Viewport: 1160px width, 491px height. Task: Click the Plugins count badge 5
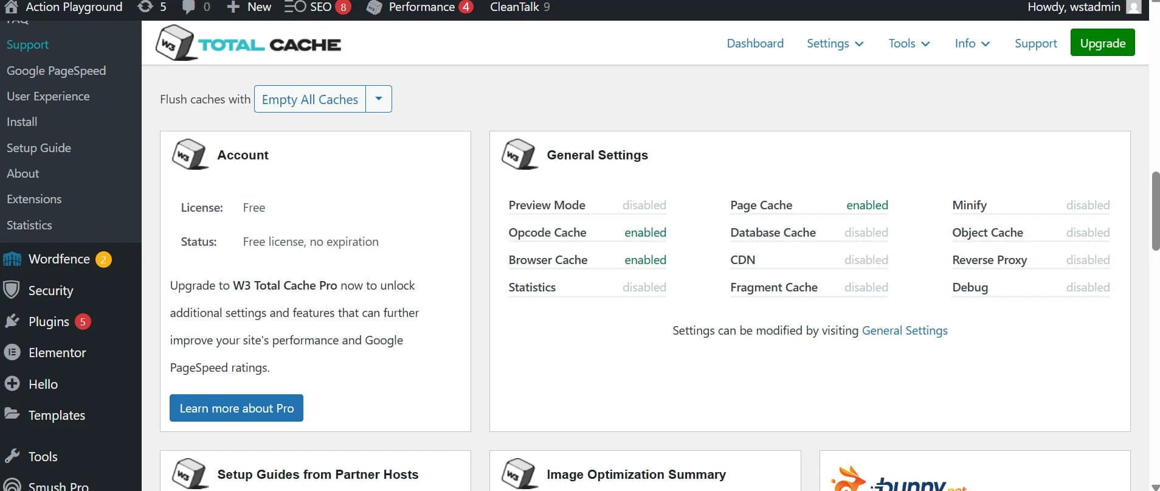pos(83,321)
